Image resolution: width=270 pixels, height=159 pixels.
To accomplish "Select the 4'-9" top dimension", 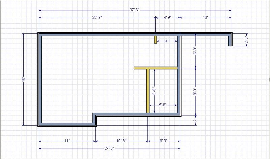I will [167, 18].
